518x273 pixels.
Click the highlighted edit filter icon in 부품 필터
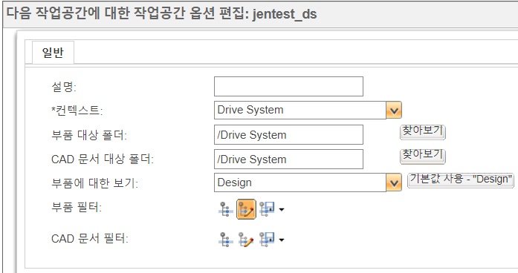pyautogui.click(x=246, y=209)
